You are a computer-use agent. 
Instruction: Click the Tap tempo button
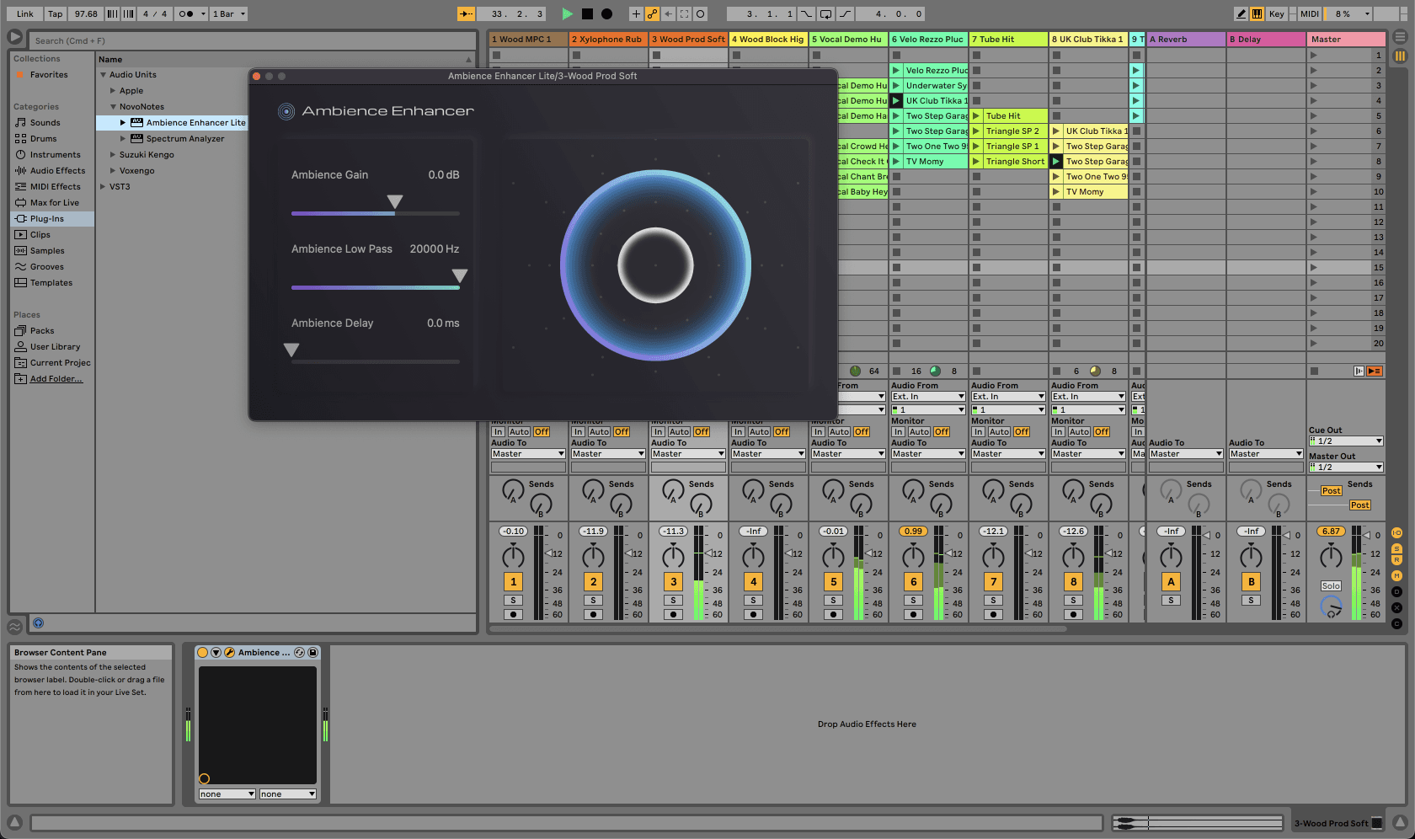[x=55, y=13]
